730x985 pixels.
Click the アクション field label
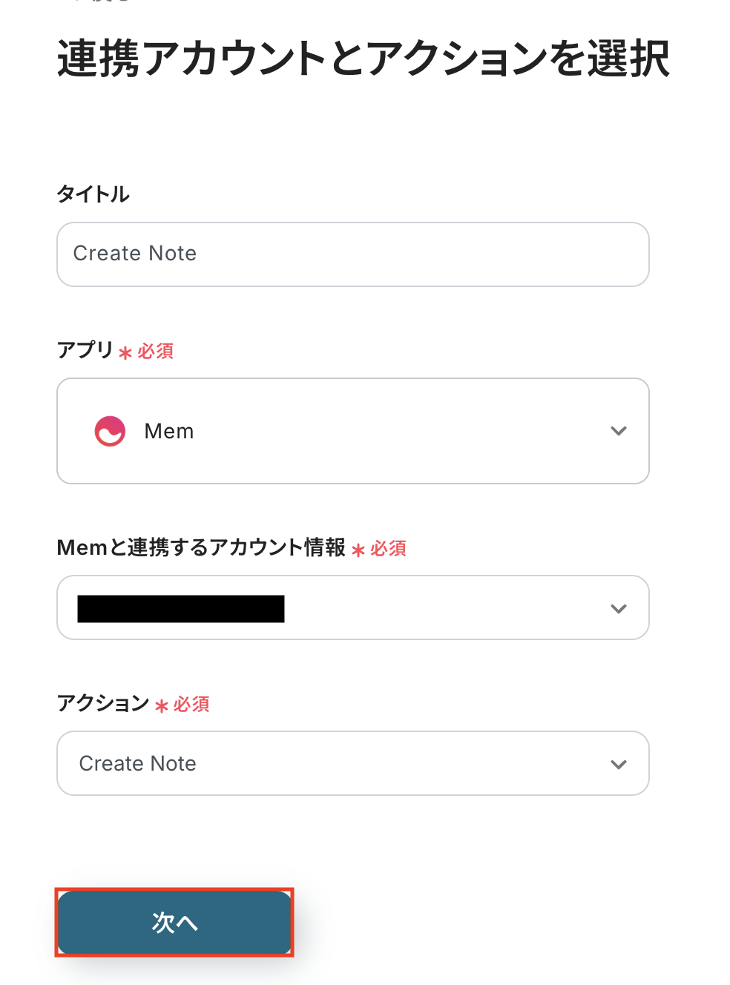click(103, 703)
